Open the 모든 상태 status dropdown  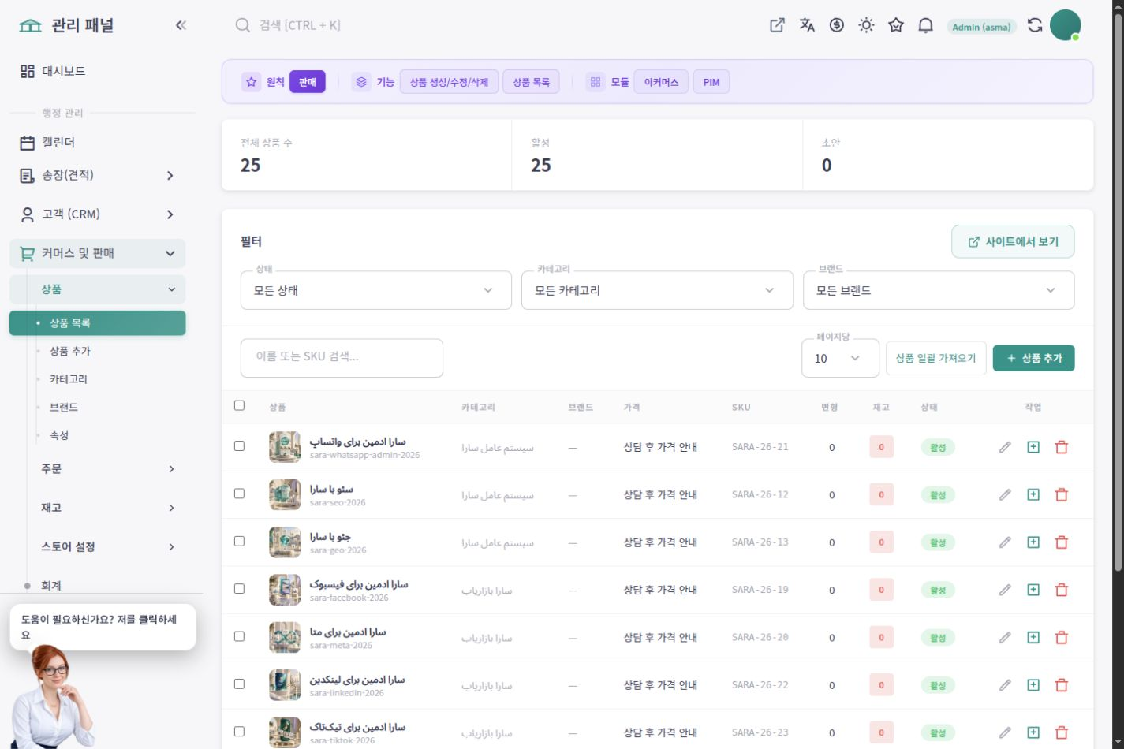pyautogui.click(x=376, y=290)
